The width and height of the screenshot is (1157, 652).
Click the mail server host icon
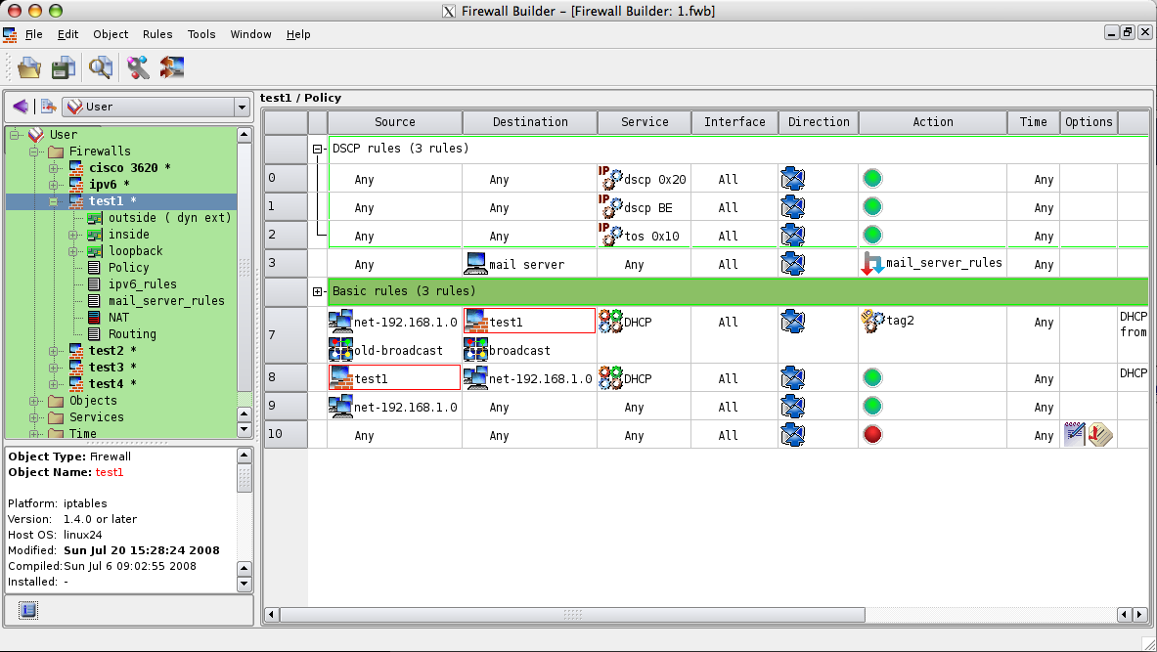coord(476,263)
